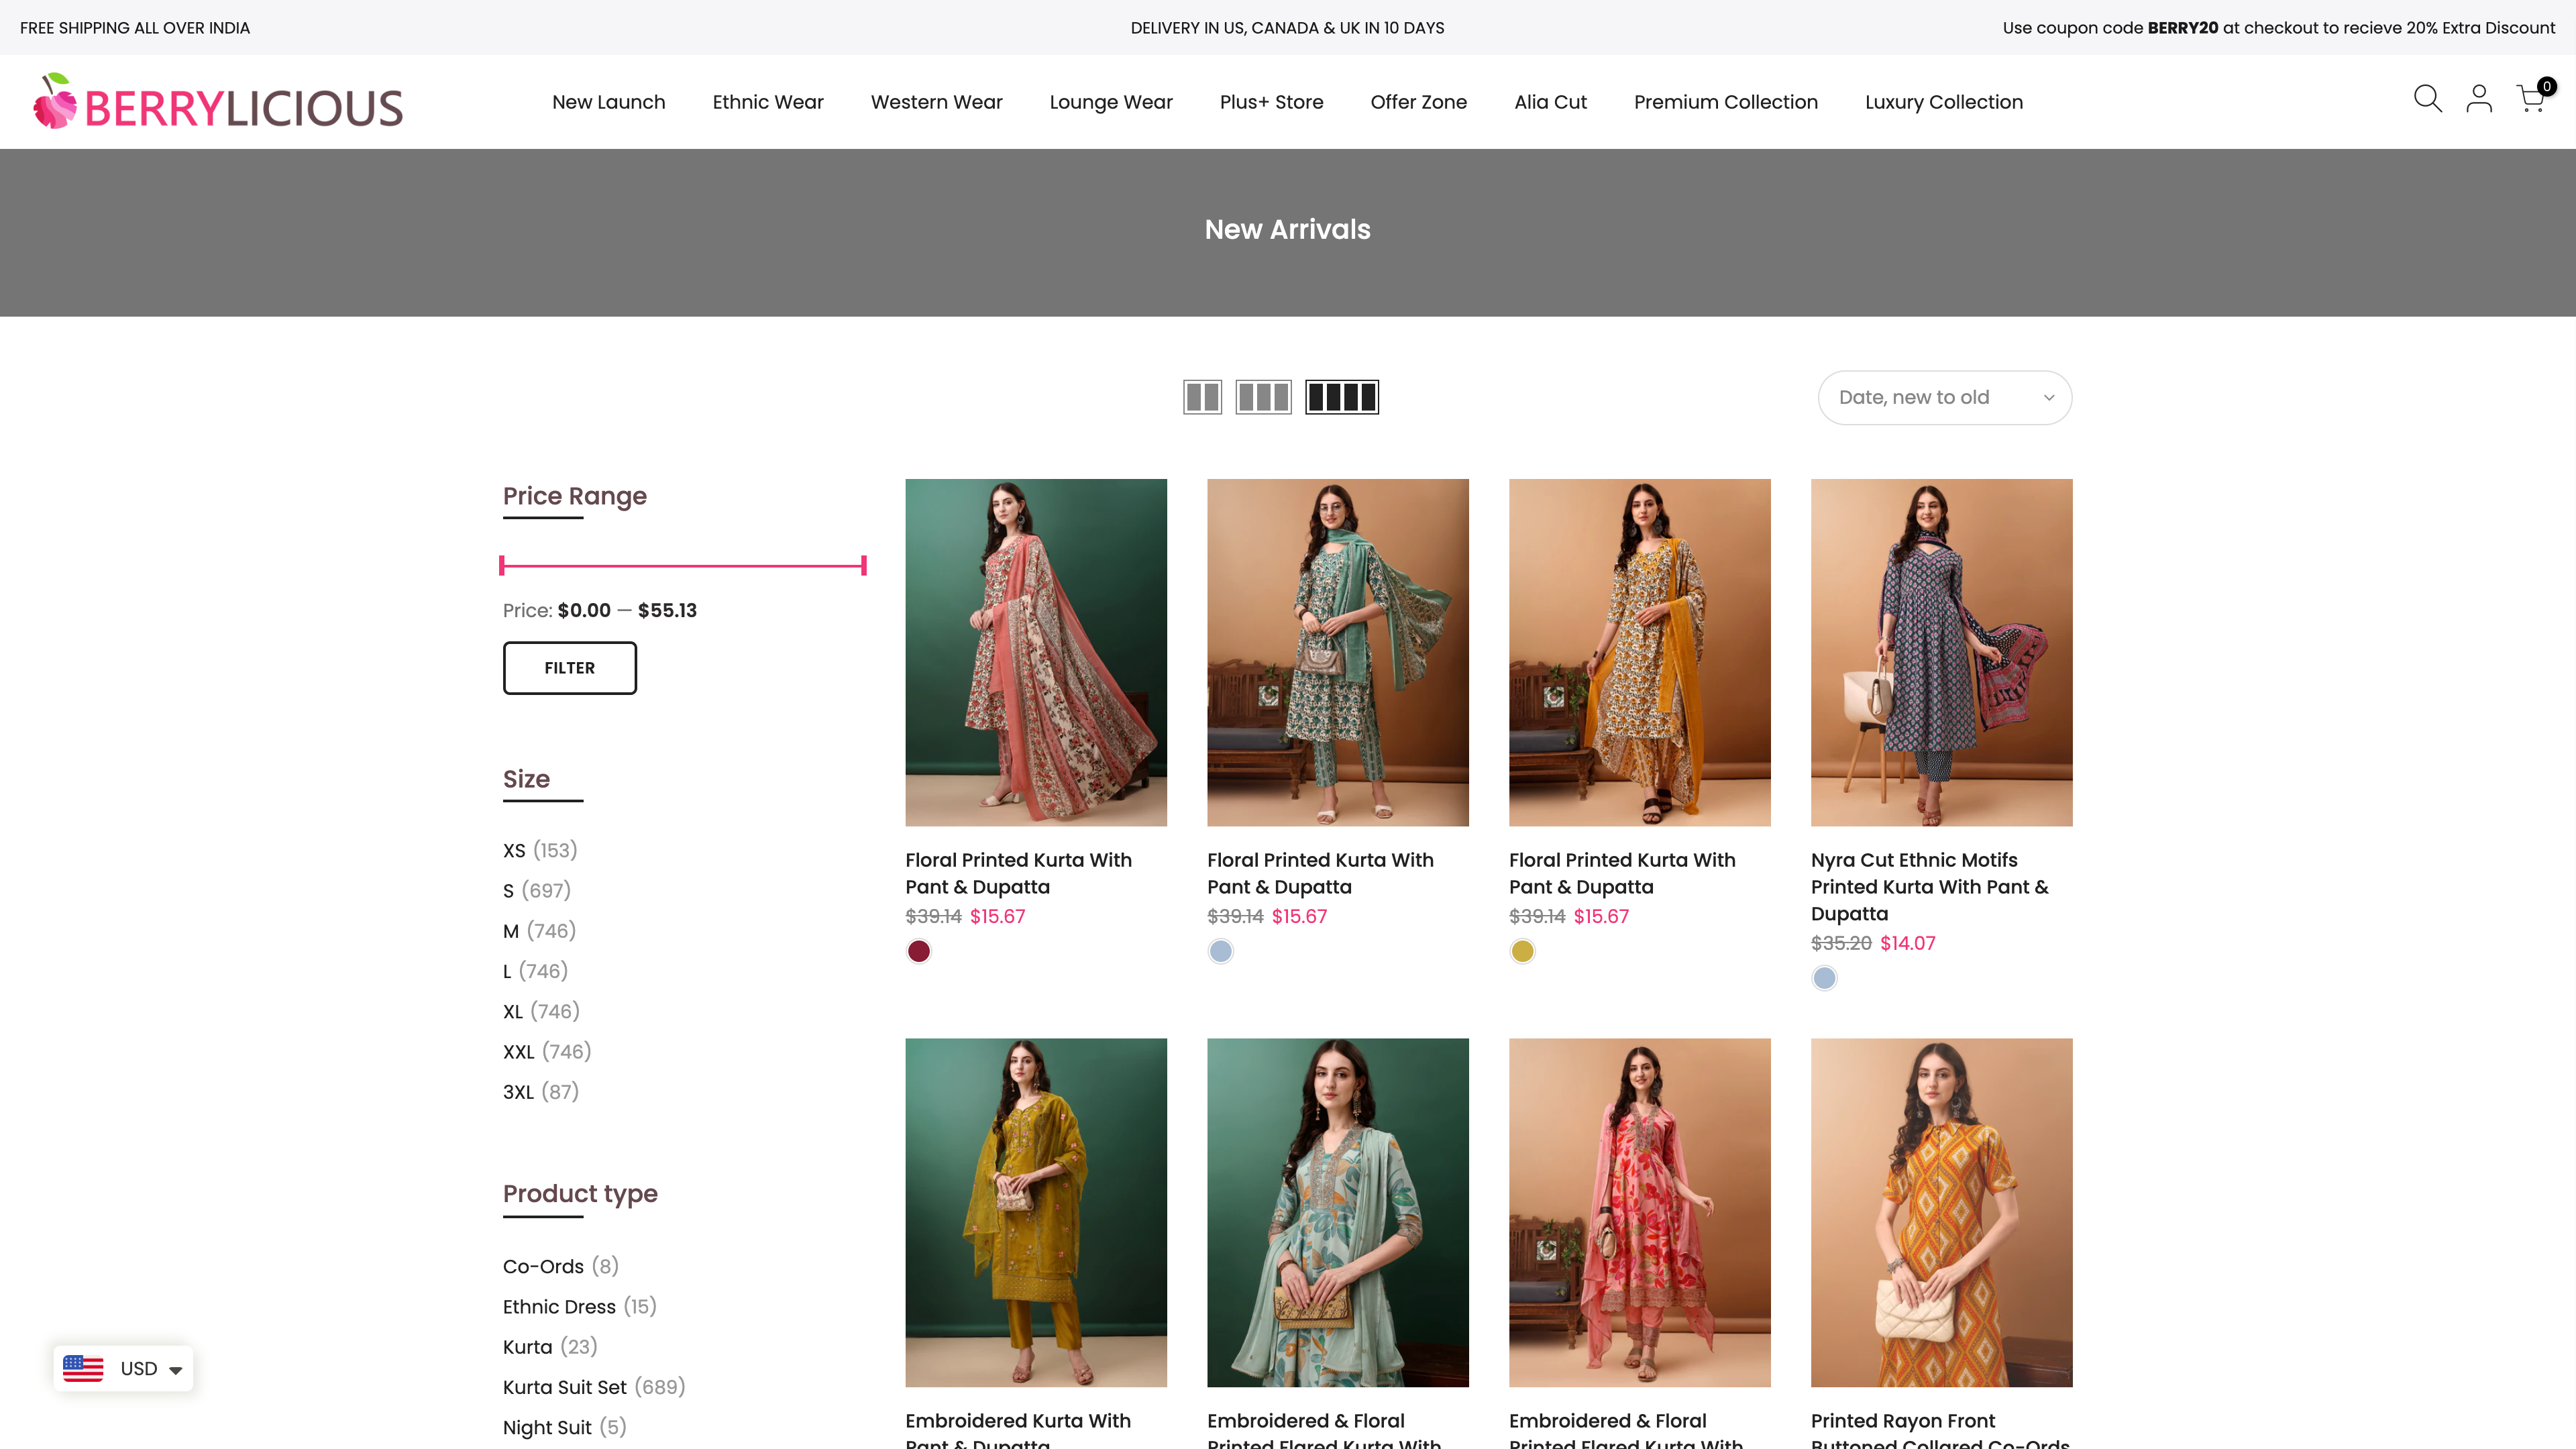Click the first Floral Printed Kurta product image
Image resolution: width=2576 pixels, height=1449 pixels.
pos(1035,652)
